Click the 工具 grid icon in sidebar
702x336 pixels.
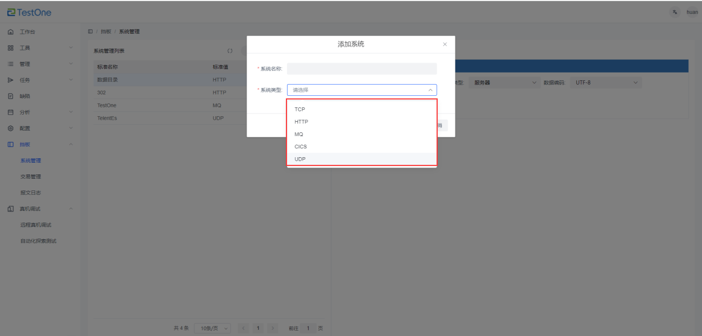click(11, 48)
